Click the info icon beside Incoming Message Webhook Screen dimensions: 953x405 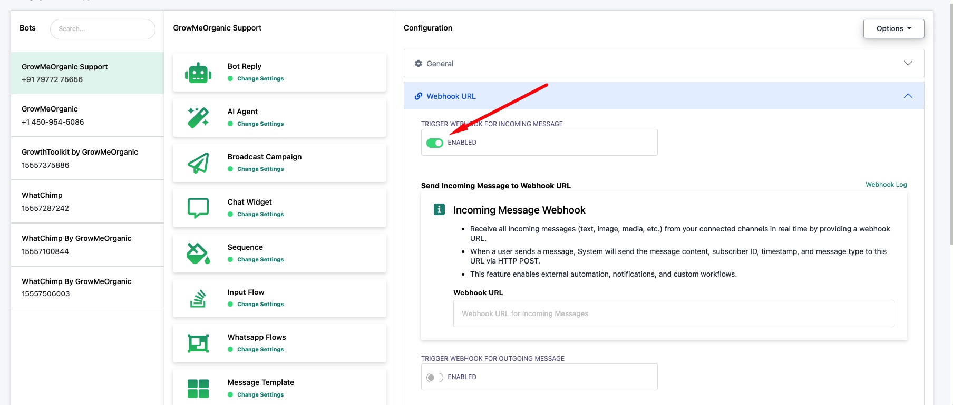(x=439, y=209)
